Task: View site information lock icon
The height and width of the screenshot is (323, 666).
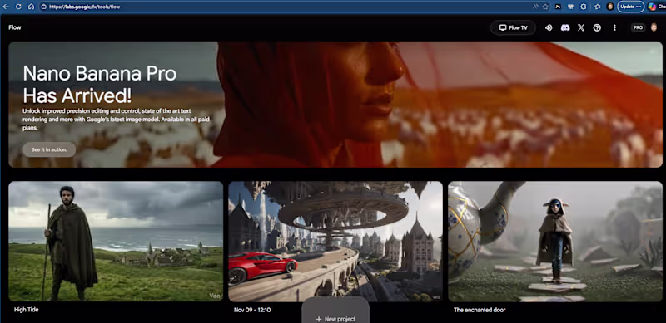Action: coord(44,7)
